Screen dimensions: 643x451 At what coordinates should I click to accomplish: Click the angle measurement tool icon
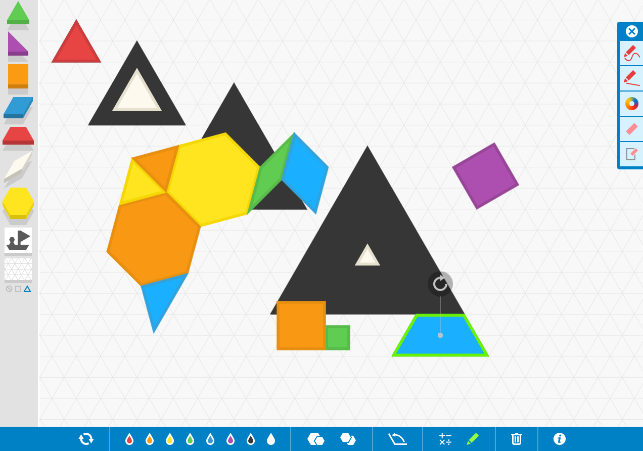pos(397,439)
